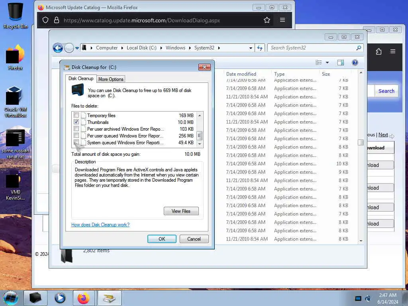Click the search magnifier in Explorer

click(x=359, y=48)
